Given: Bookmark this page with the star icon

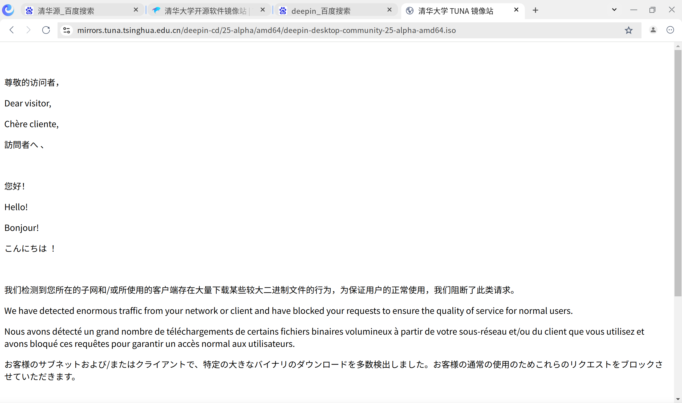Looking at the screenshot, I should (x=628, y=30).
